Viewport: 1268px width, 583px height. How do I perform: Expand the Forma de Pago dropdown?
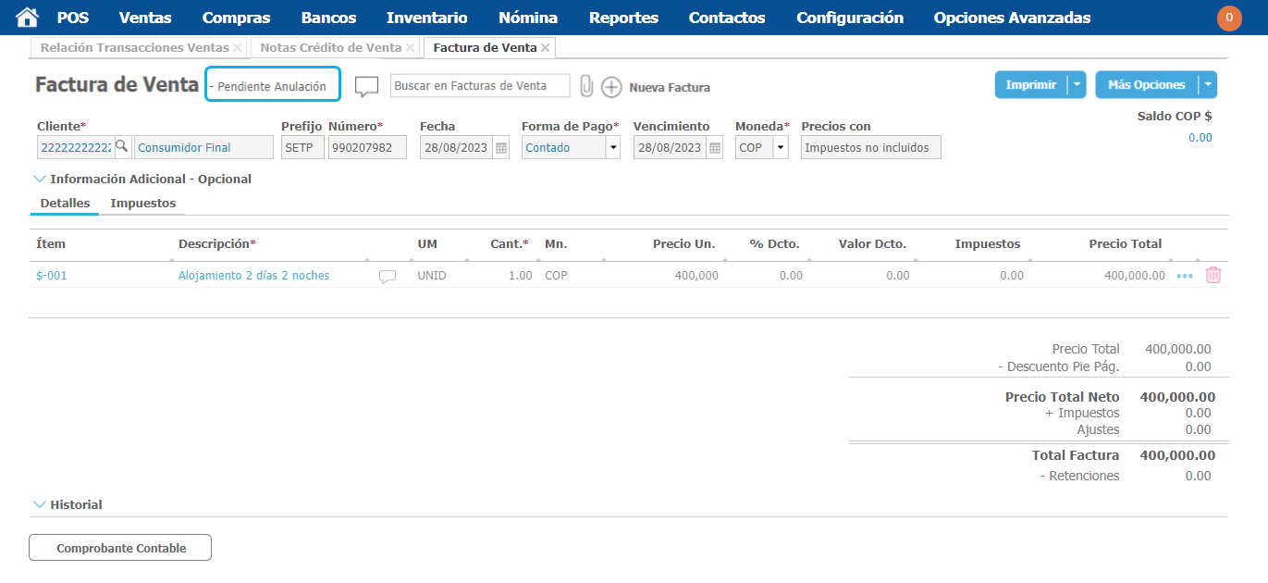(612, 148)
